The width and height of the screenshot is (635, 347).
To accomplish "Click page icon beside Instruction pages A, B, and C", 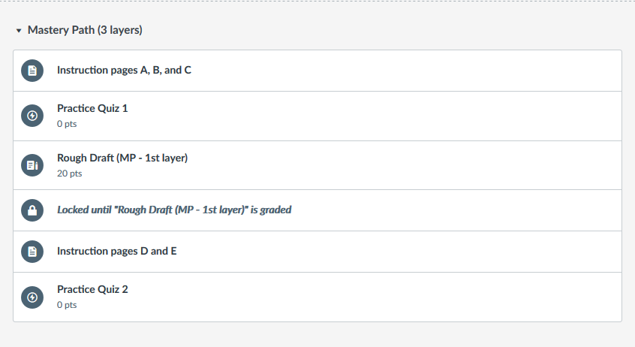I will click(x=32, y=71).
